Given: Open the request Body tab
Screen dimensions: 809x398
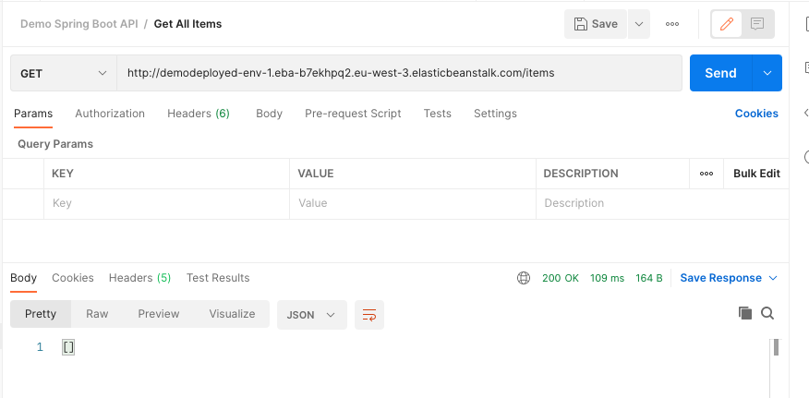Looking at the screenshot, I should pos(269,114).
